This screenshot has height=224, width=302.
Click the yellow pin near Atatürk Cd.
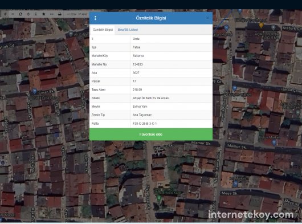[261, 25]
